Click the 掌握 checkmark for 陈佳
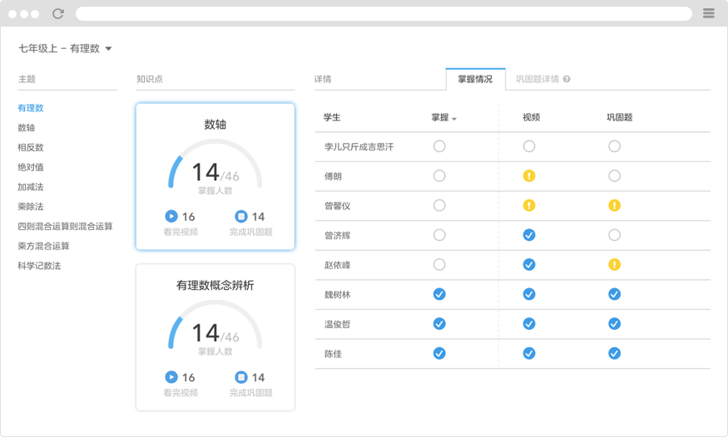 (439, 354)
